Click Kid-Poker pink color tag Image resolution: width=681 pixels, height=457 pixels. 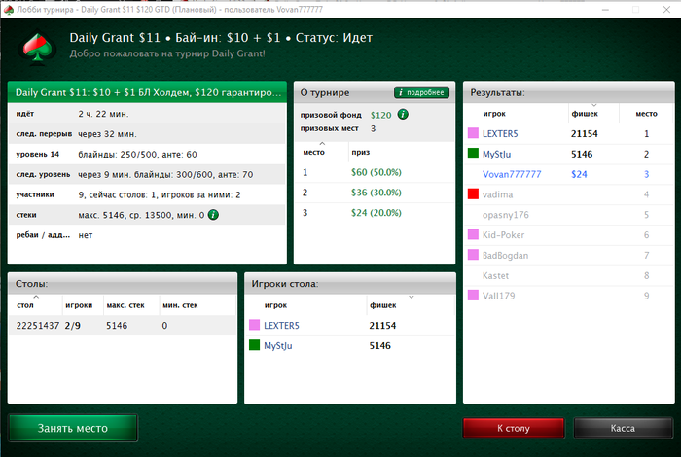[473, 234]
